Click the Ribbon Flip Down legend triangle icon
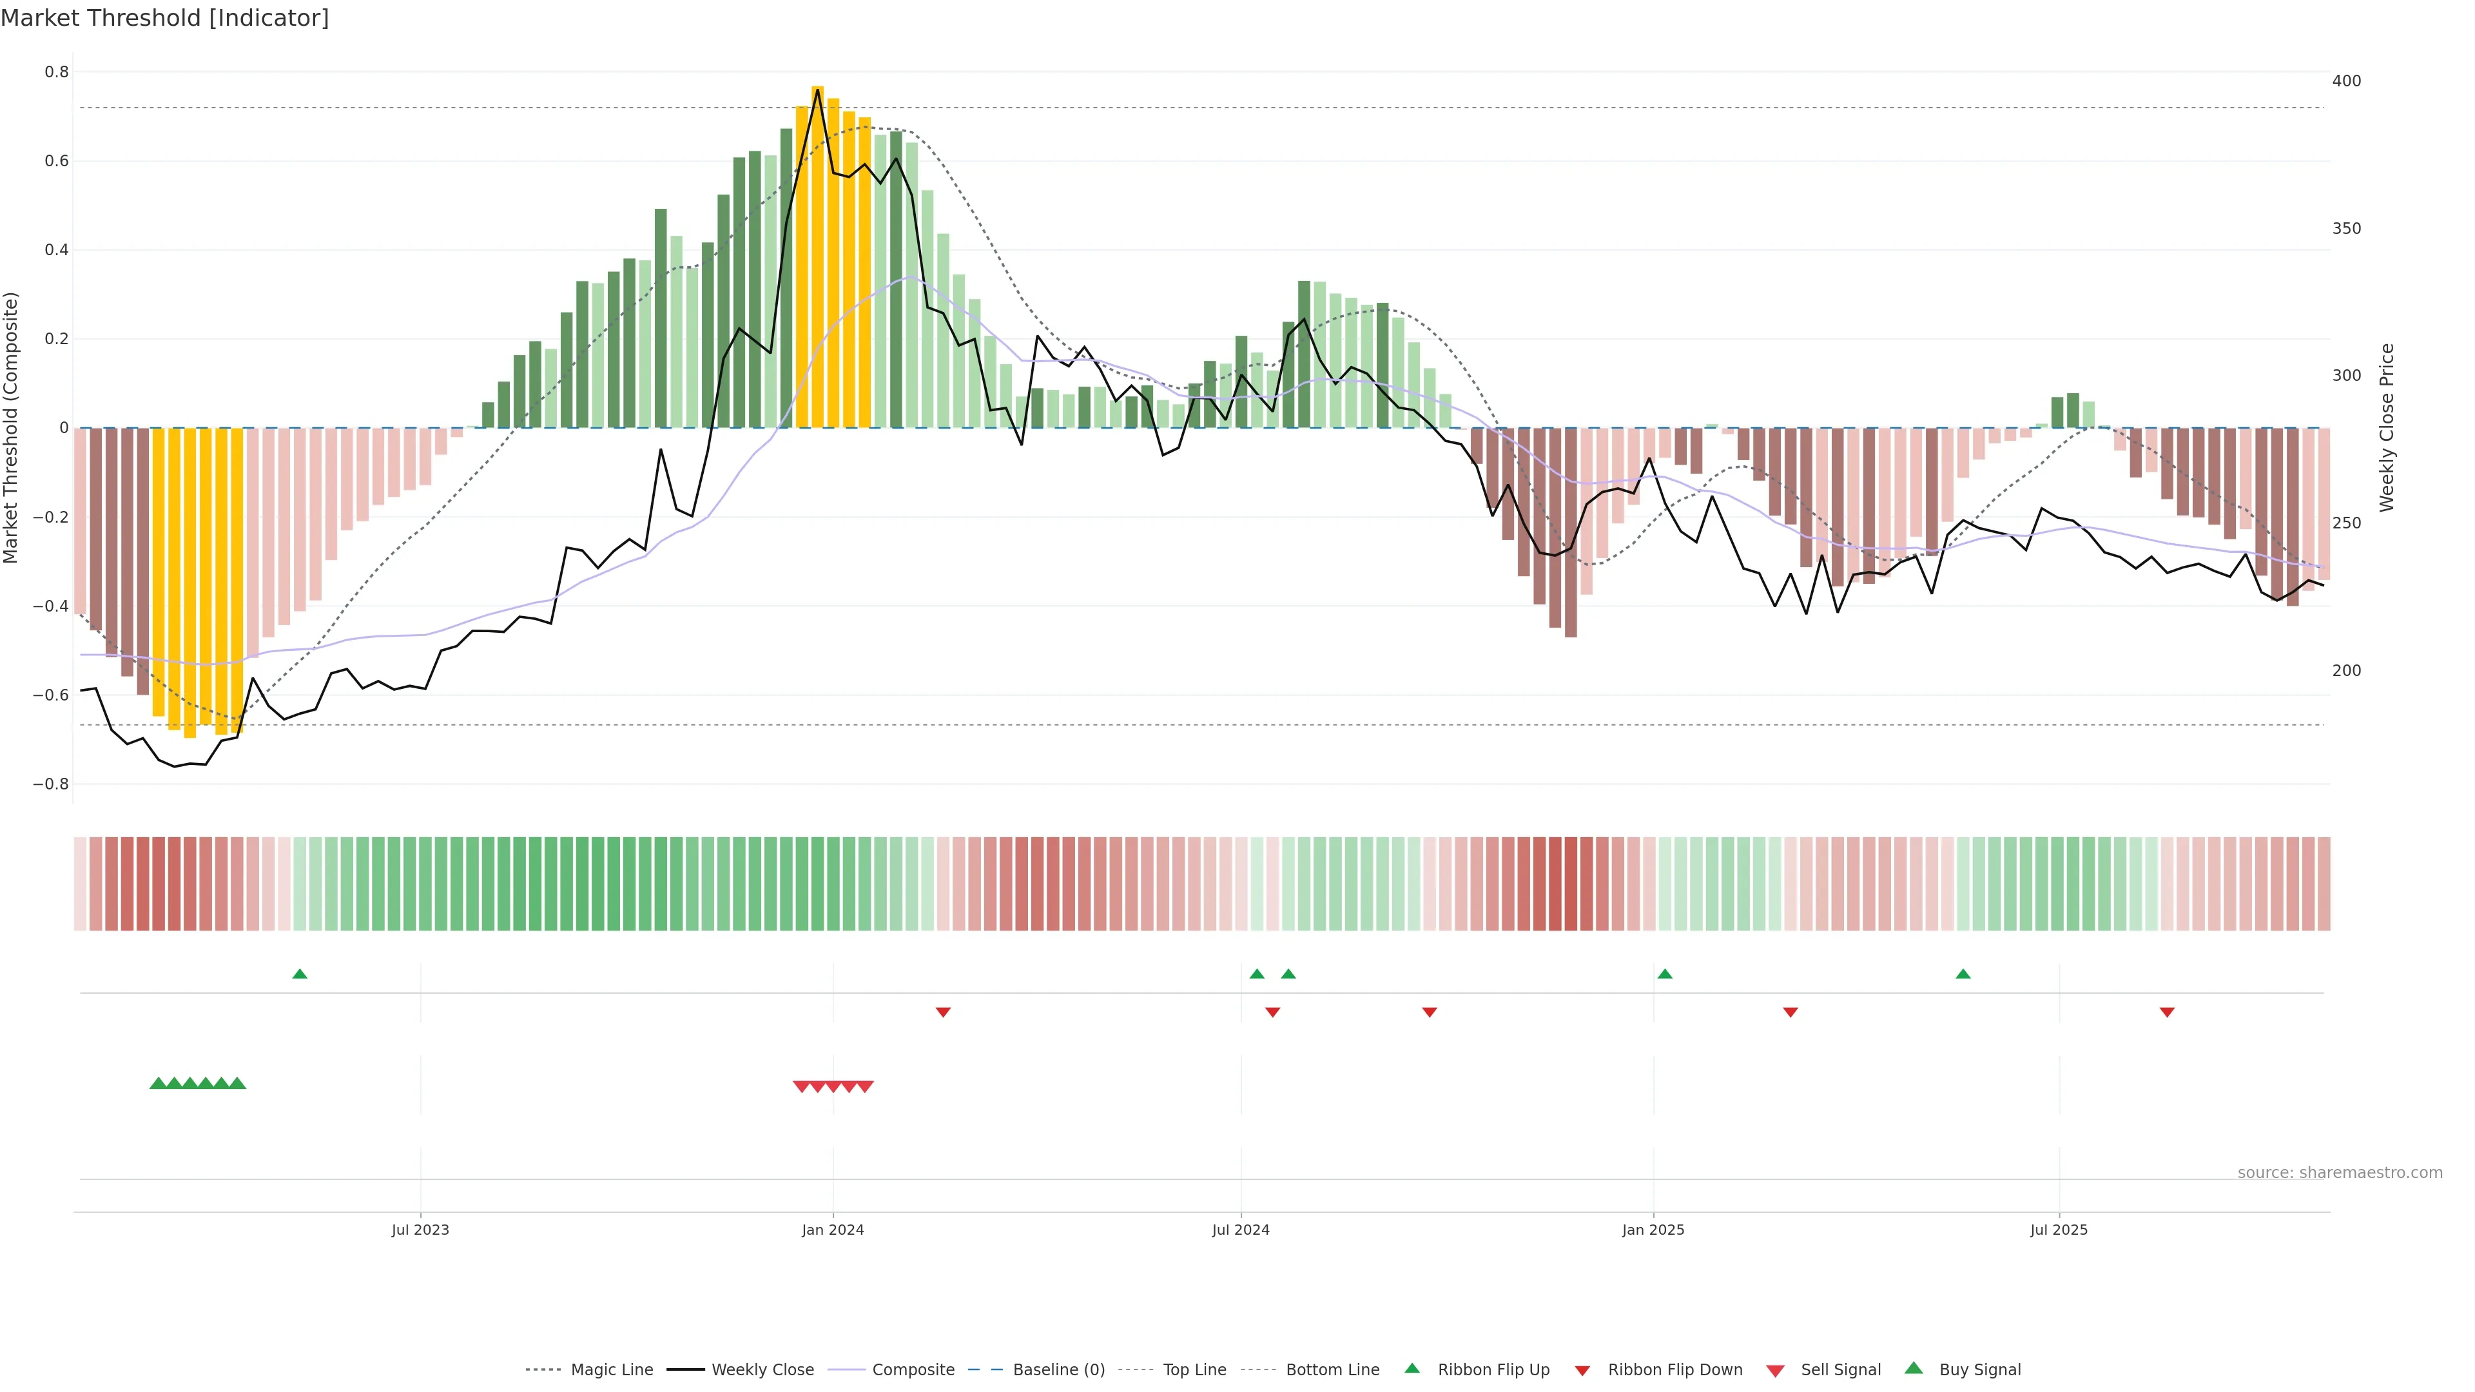The image size is (2475, 1392). (1582, 1371)
